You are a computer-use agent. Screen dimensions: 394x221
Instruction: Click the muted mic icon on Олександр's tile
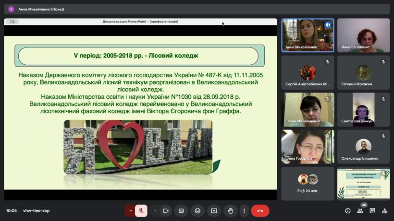383,136
